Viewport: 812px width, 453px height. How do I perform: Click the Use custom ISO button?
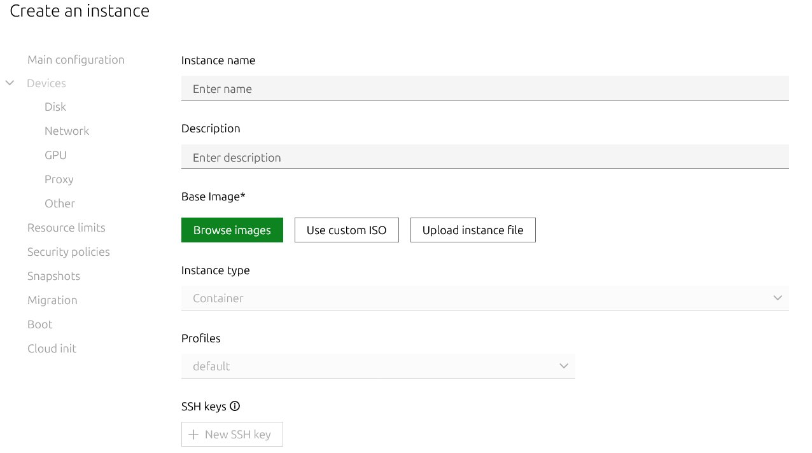[346, 230]
